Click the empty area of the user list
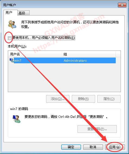 pos(64,78)
